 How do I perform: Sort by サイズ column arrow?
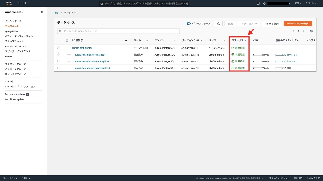pos(224,40)
